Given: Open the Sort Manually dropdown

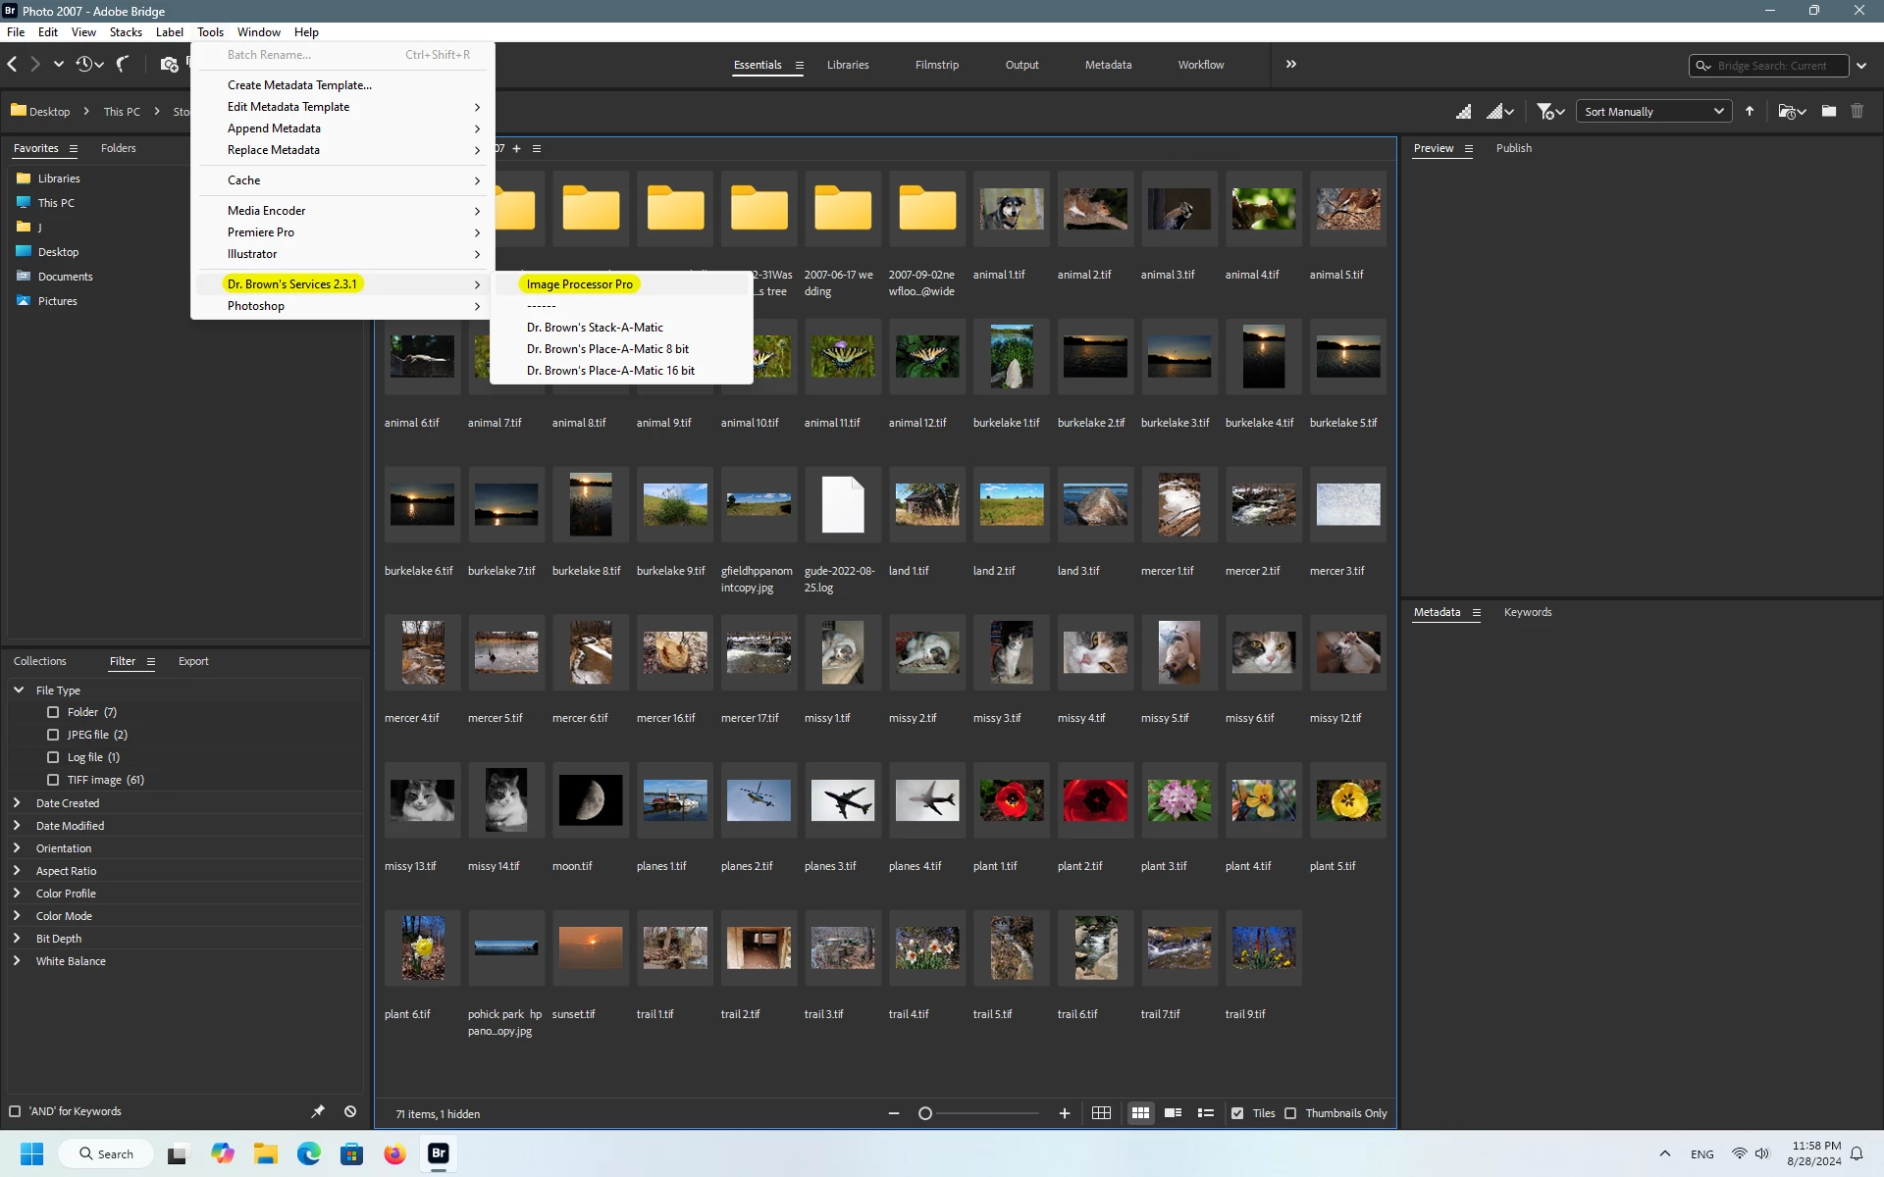Looking at the screenshot, I should 1653,112.
